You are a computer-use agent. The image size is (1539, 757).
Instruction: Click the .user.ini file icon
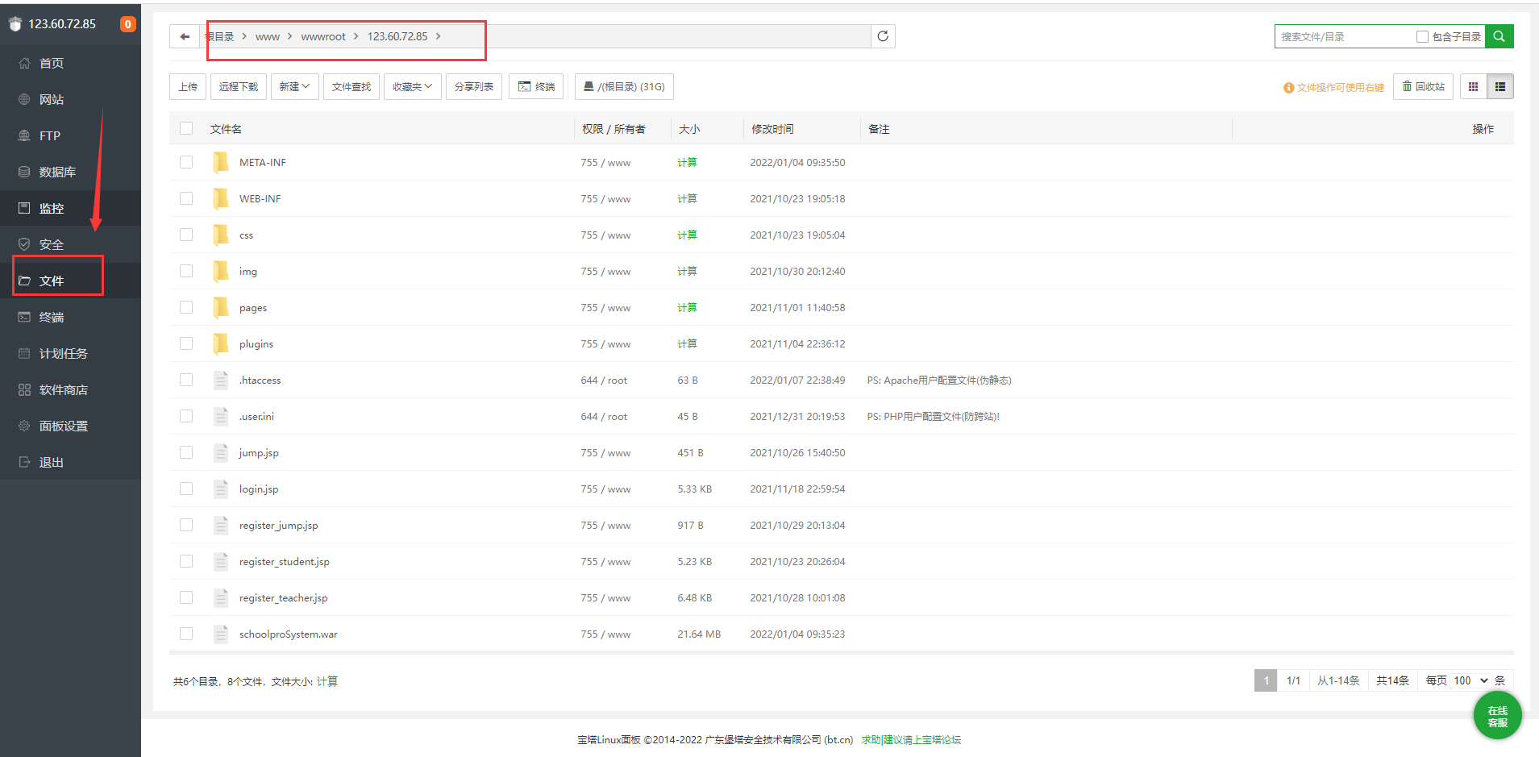pos(221,416)
